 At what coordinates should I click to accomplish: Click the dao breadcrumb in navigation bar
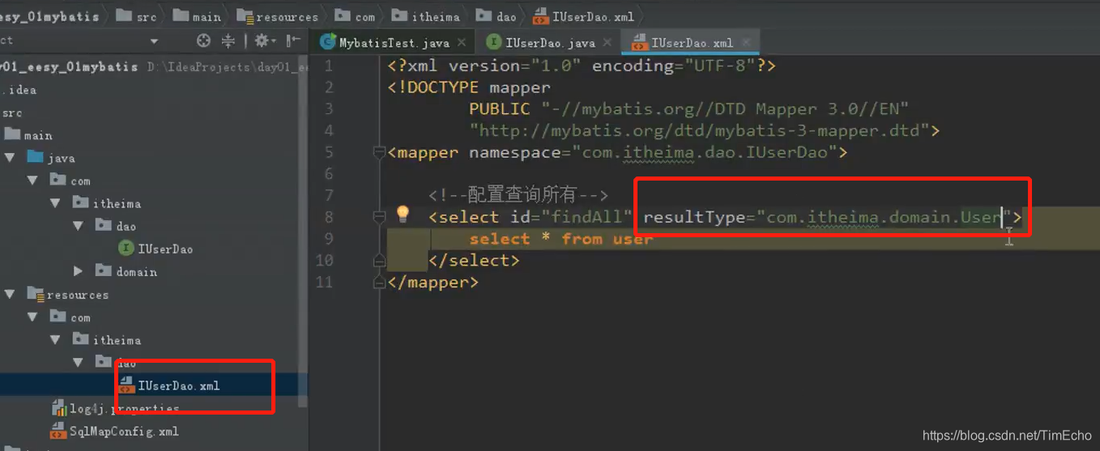[497, 16]
